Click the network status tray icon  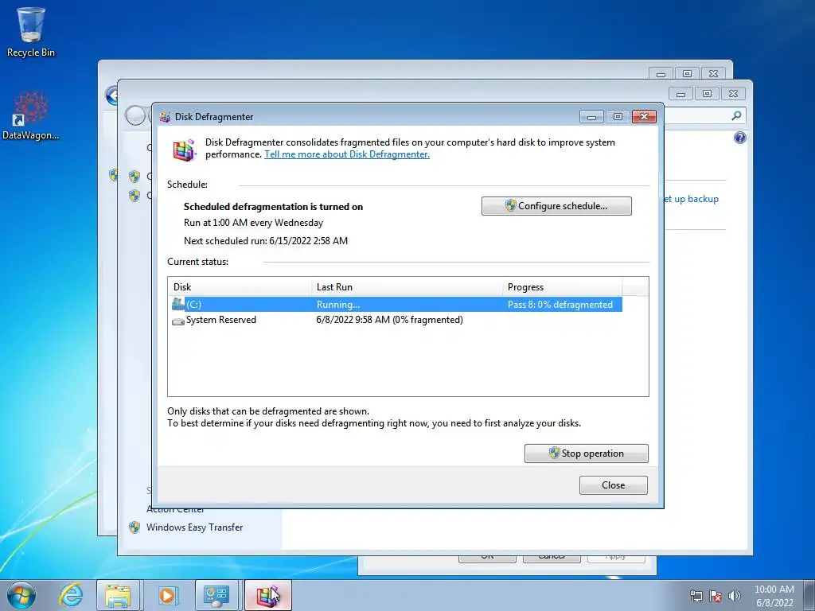tap(696, 596)
